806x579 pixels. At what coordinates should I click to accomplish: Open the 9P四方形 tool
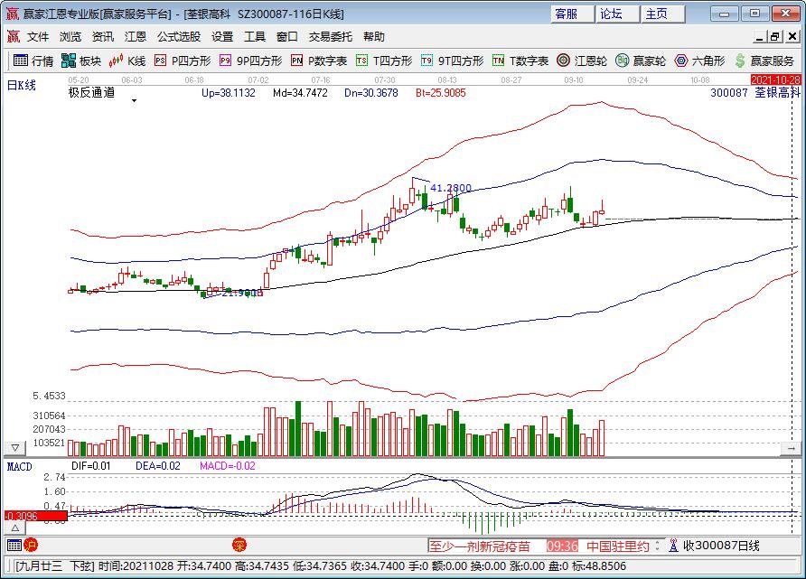pos(251,61)
